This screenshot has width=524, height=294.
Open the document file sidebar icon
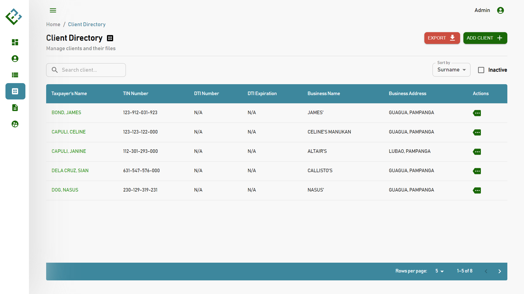15,108
